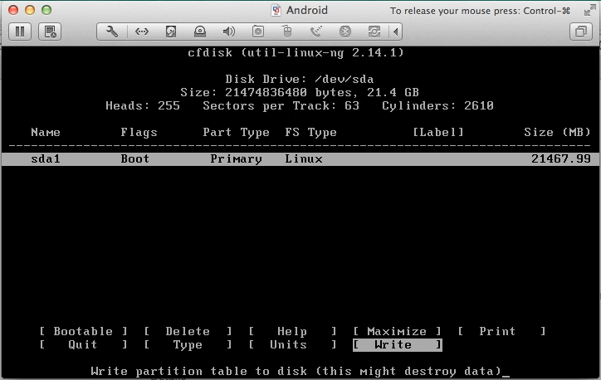Click the 21467.99 size value
This screenshot has width=601, height=380.
(x=561, y=158)
